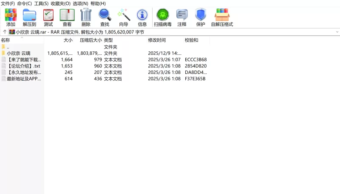The height and width of the screenshot is (194, 340).
Task: Run 扫描病毒 (Virus scan) icon
Action: [x=163, y=15]
